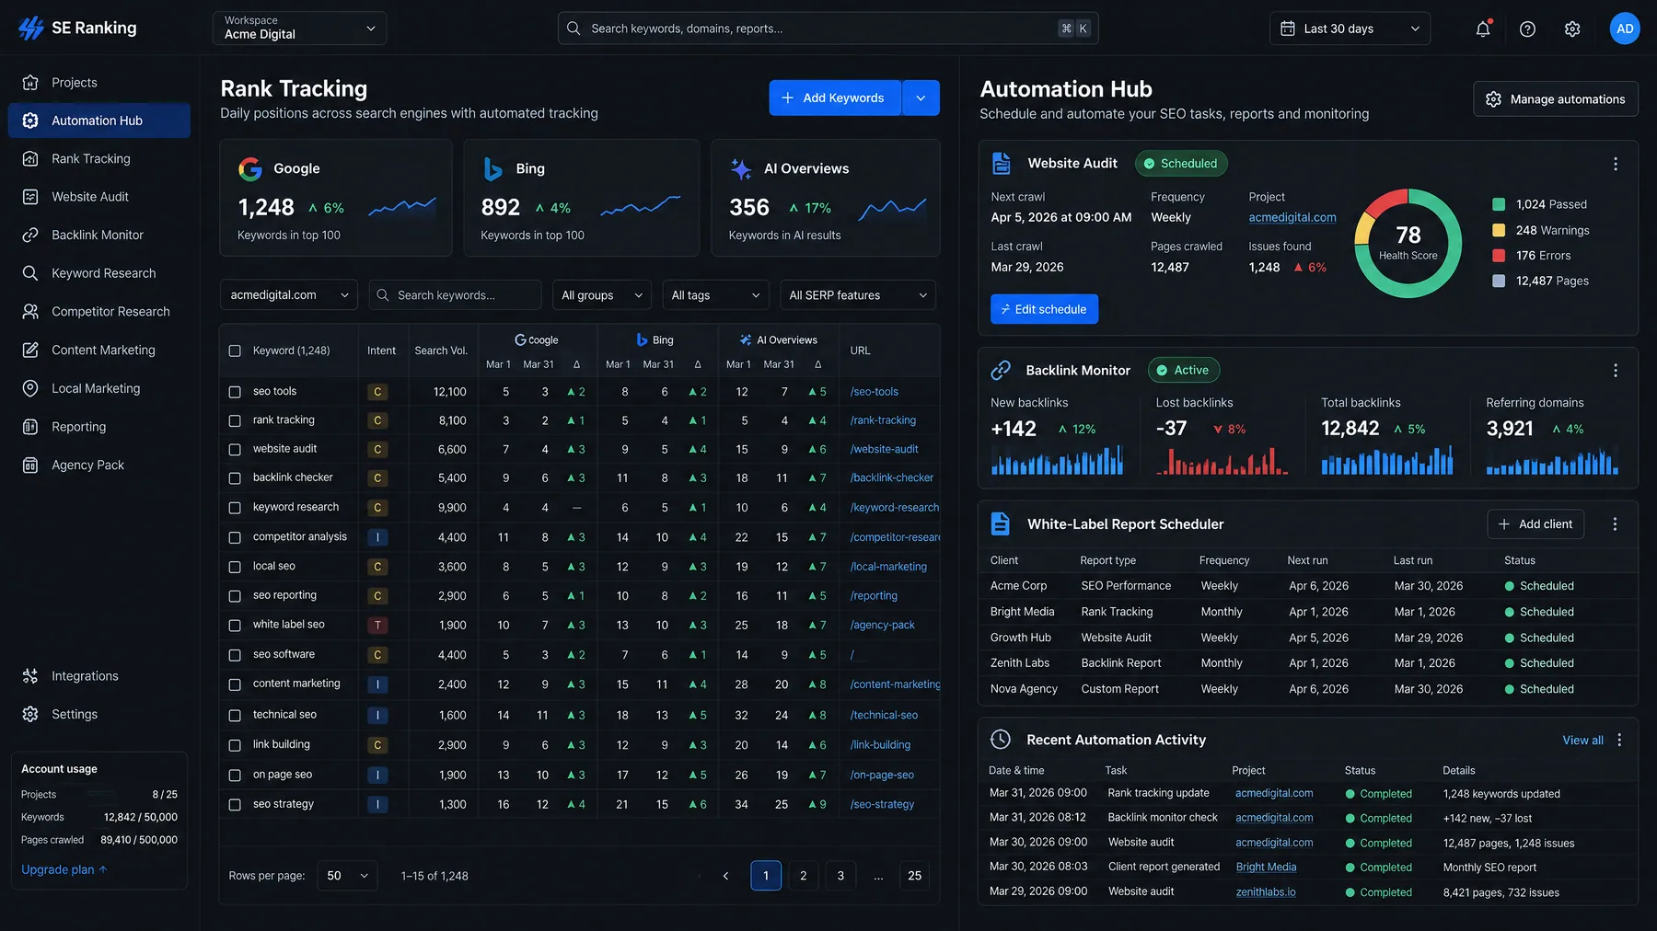Check the 'backlink checker' keyword row

(x=235, y=478)
